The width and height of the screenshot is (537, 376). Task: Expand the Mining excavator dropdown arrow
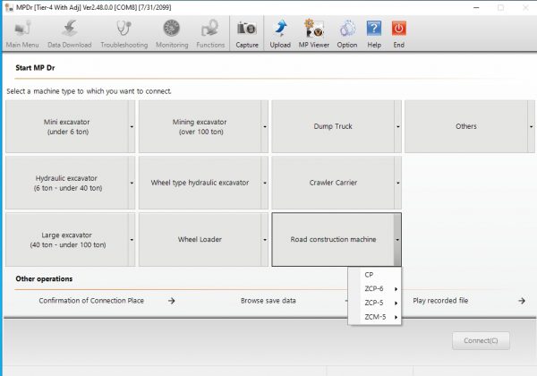[265, 126]
